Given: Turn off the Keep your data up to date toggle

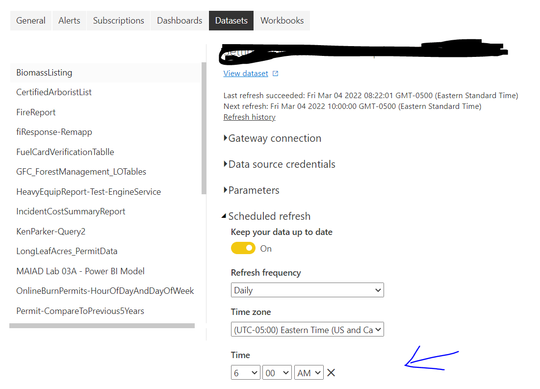Looking at the screenshot, I should point(243,248).
